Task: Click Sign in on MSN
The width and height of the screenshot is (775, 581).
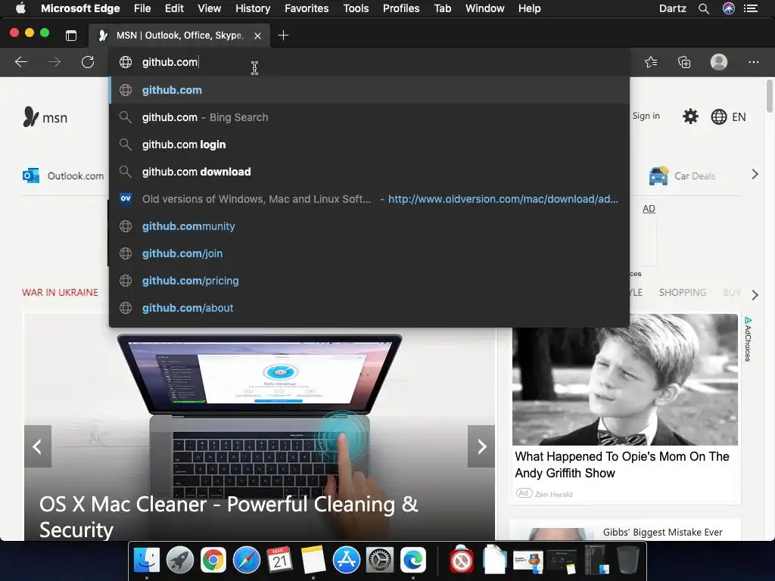Action: coord(646,116)
